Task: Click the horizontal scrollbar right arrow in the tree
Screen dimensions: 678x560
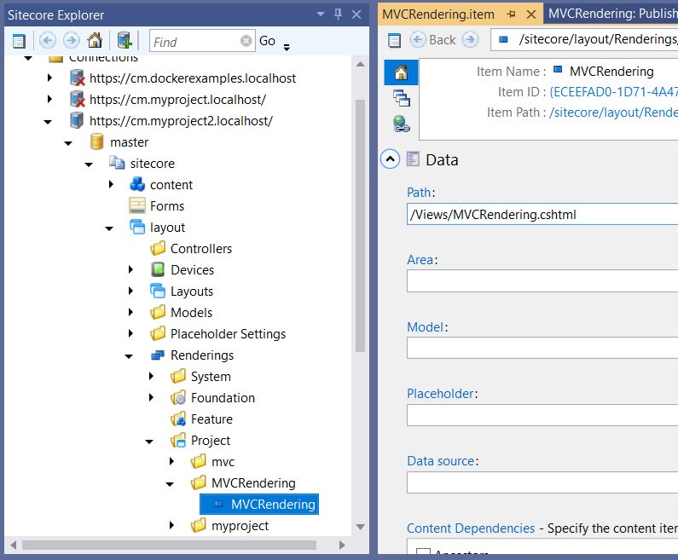Action: [x=342, y=545]
